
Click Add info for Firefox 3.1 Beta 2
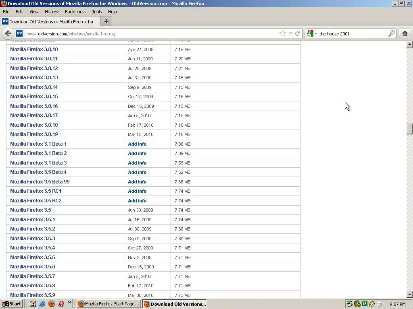click(137, 153)
